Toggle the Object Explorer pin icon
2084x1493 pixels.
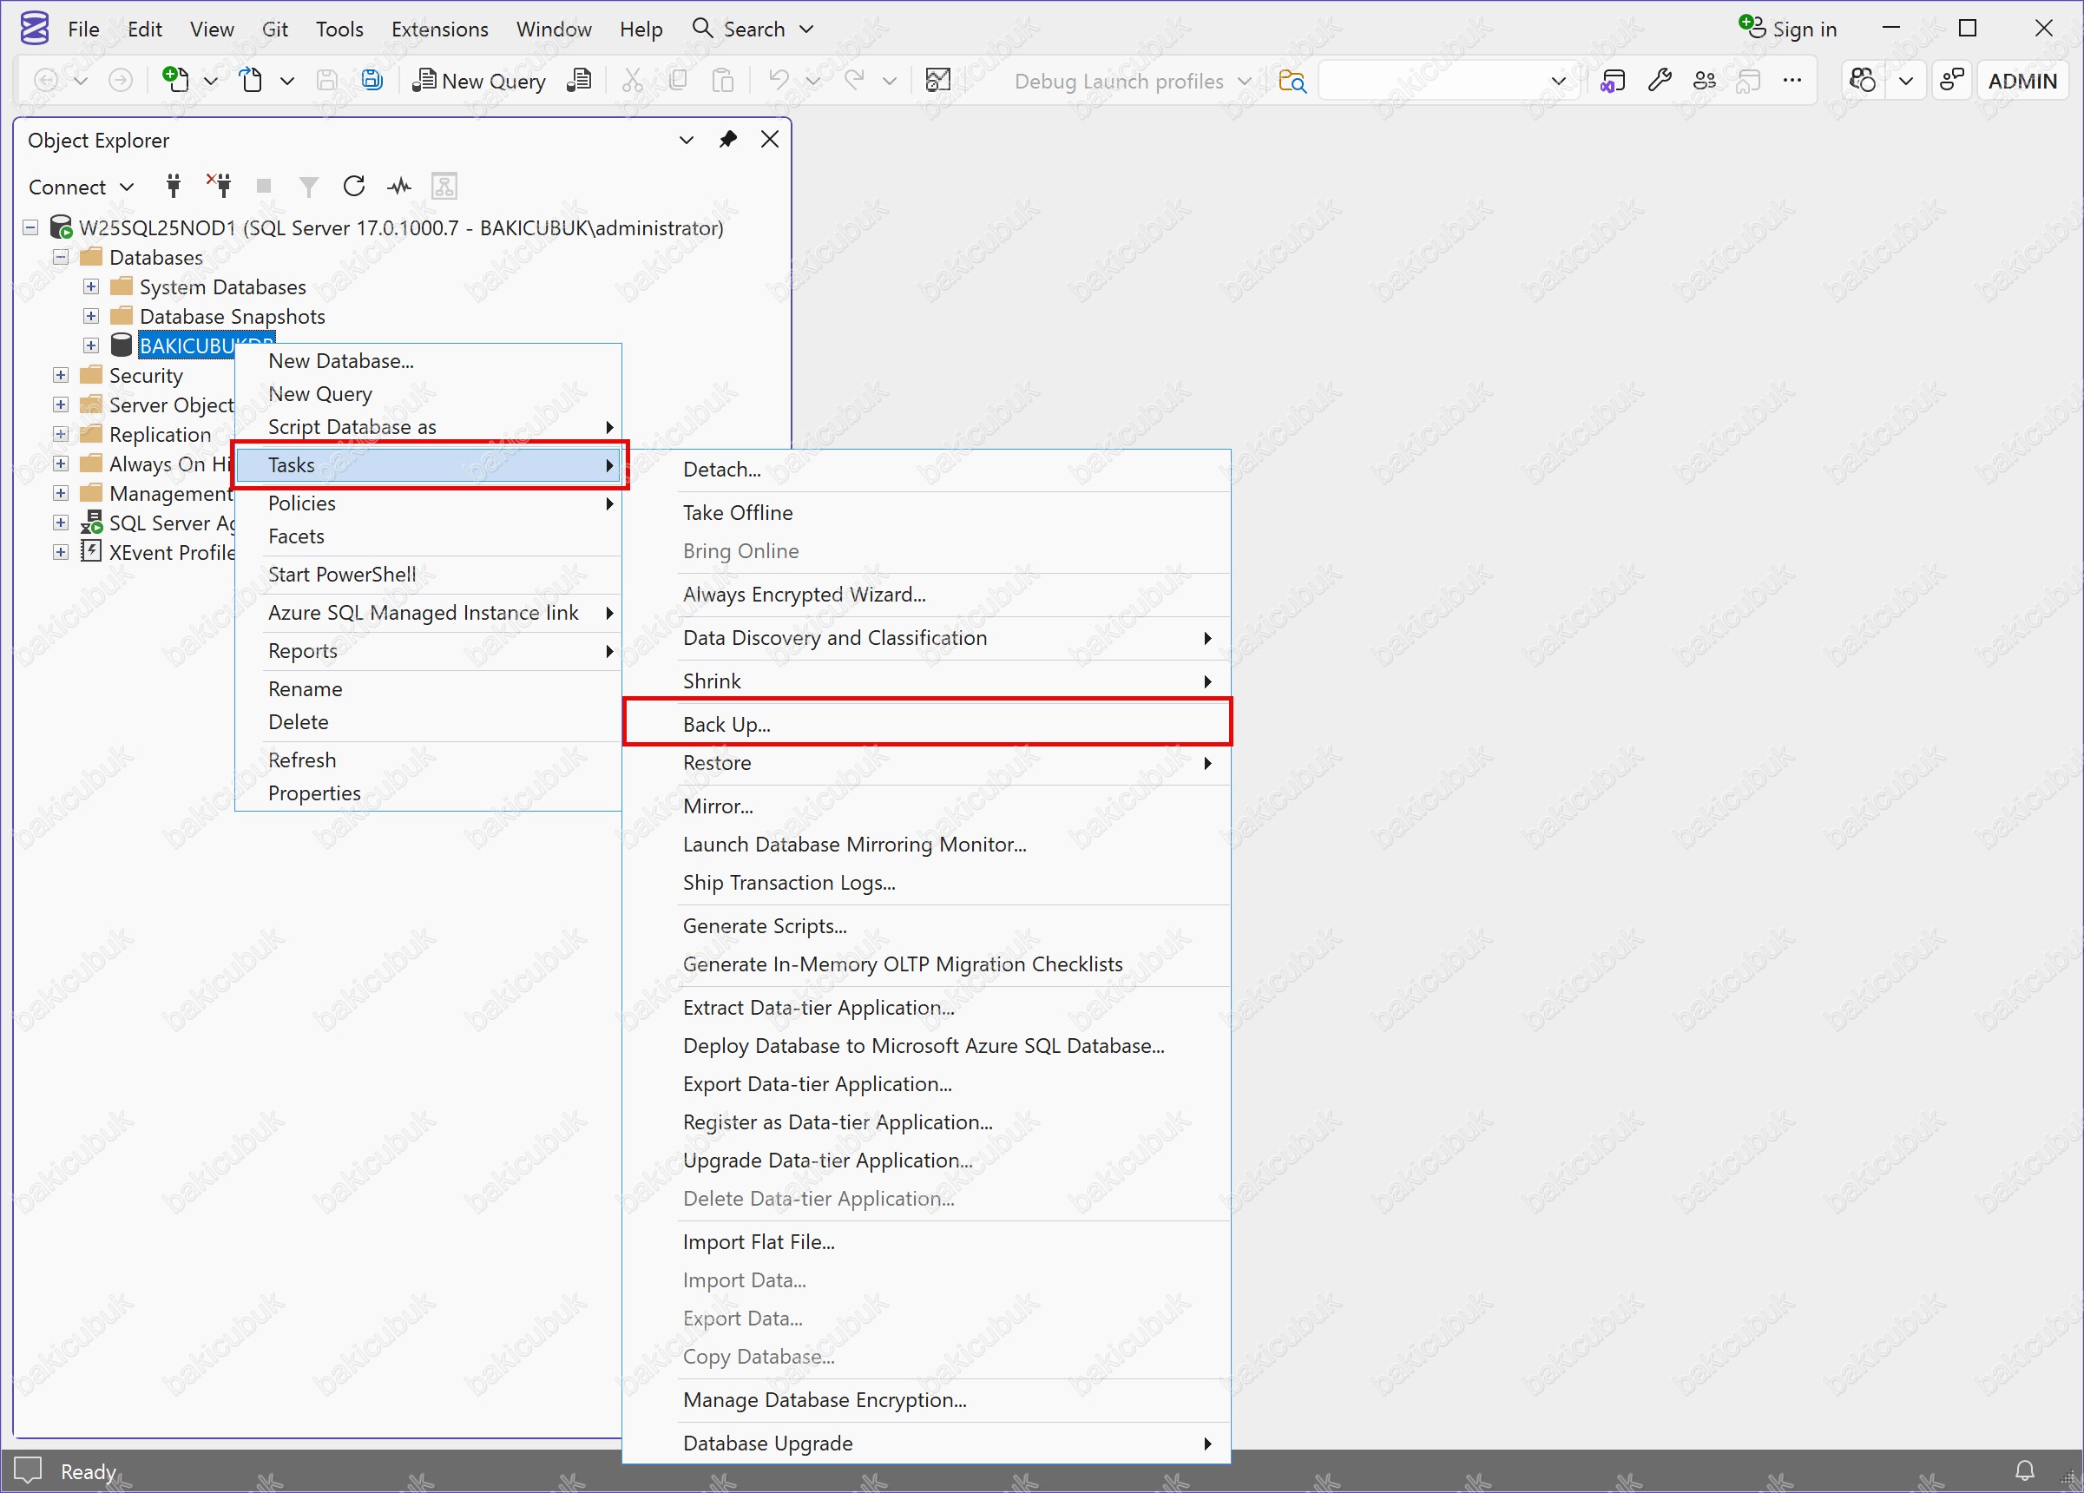[727, 140]
